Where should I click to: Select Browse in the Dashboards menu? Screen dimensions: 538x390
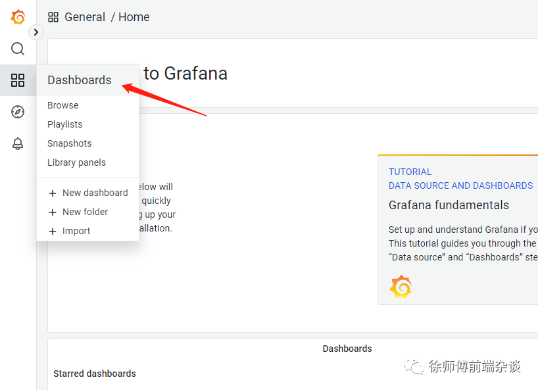pos(62,105)
